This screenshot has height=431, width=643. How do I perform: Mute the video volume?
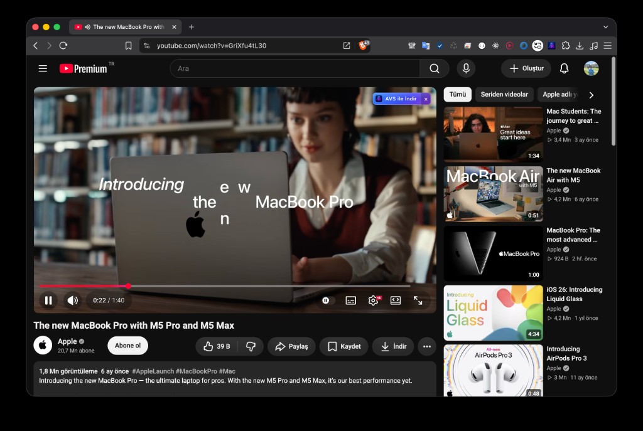73,301
